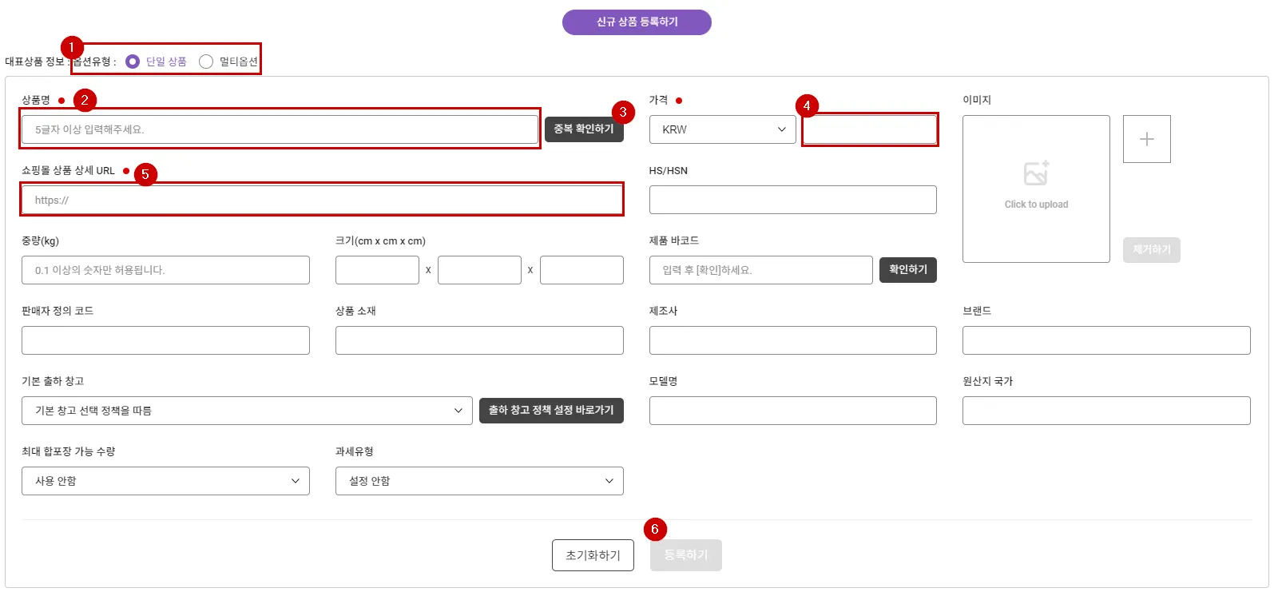Expand the 과세유형 dropdown
Screen dimensions: 1278x600
479,481
